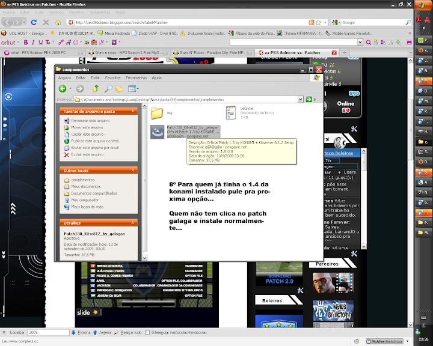Click the Firefox find bar text field
433x346 pixels.
click(x=48, y=332)
